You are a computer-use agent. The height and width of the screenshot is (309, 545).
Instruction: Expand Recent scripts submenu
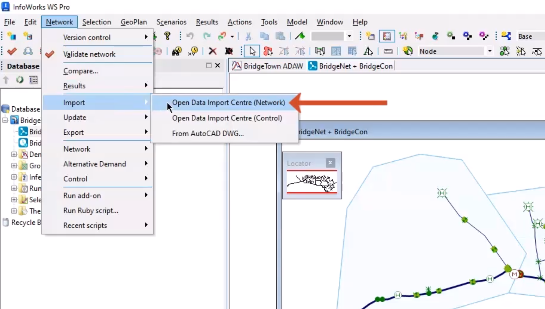[98, 225]
